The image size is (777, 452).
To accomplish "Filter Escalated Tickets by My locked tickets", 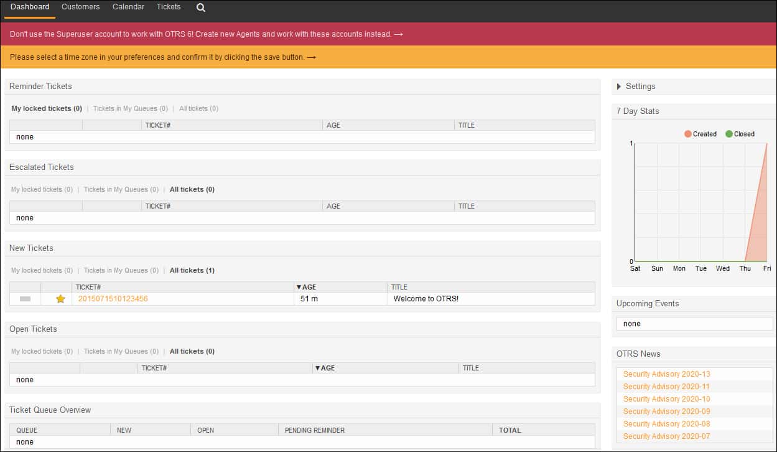I will tap(42, 189).
